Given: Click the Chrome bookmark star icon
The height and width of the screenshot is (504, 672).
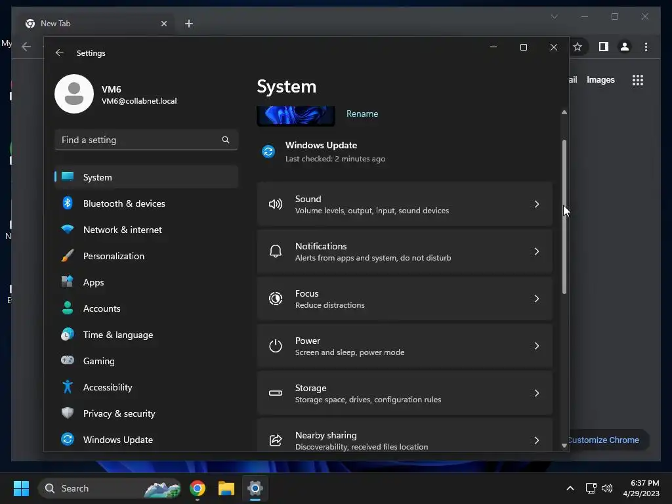Looking at the screenshot, I should click(x=577, y=47).
